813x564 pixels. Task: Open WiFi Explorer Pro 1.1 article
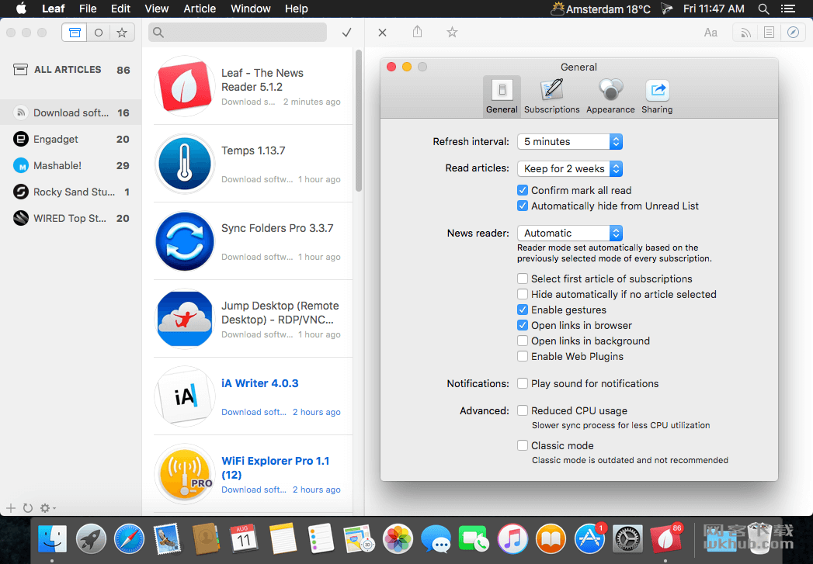[253, 474]
